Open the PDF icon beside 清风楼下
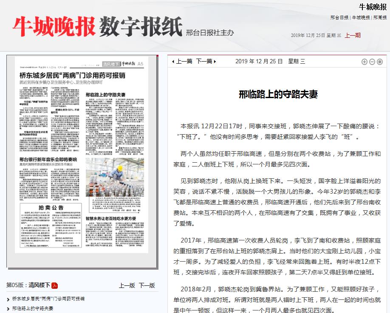This screenshot has width=390, height=313. pos(54,286)
